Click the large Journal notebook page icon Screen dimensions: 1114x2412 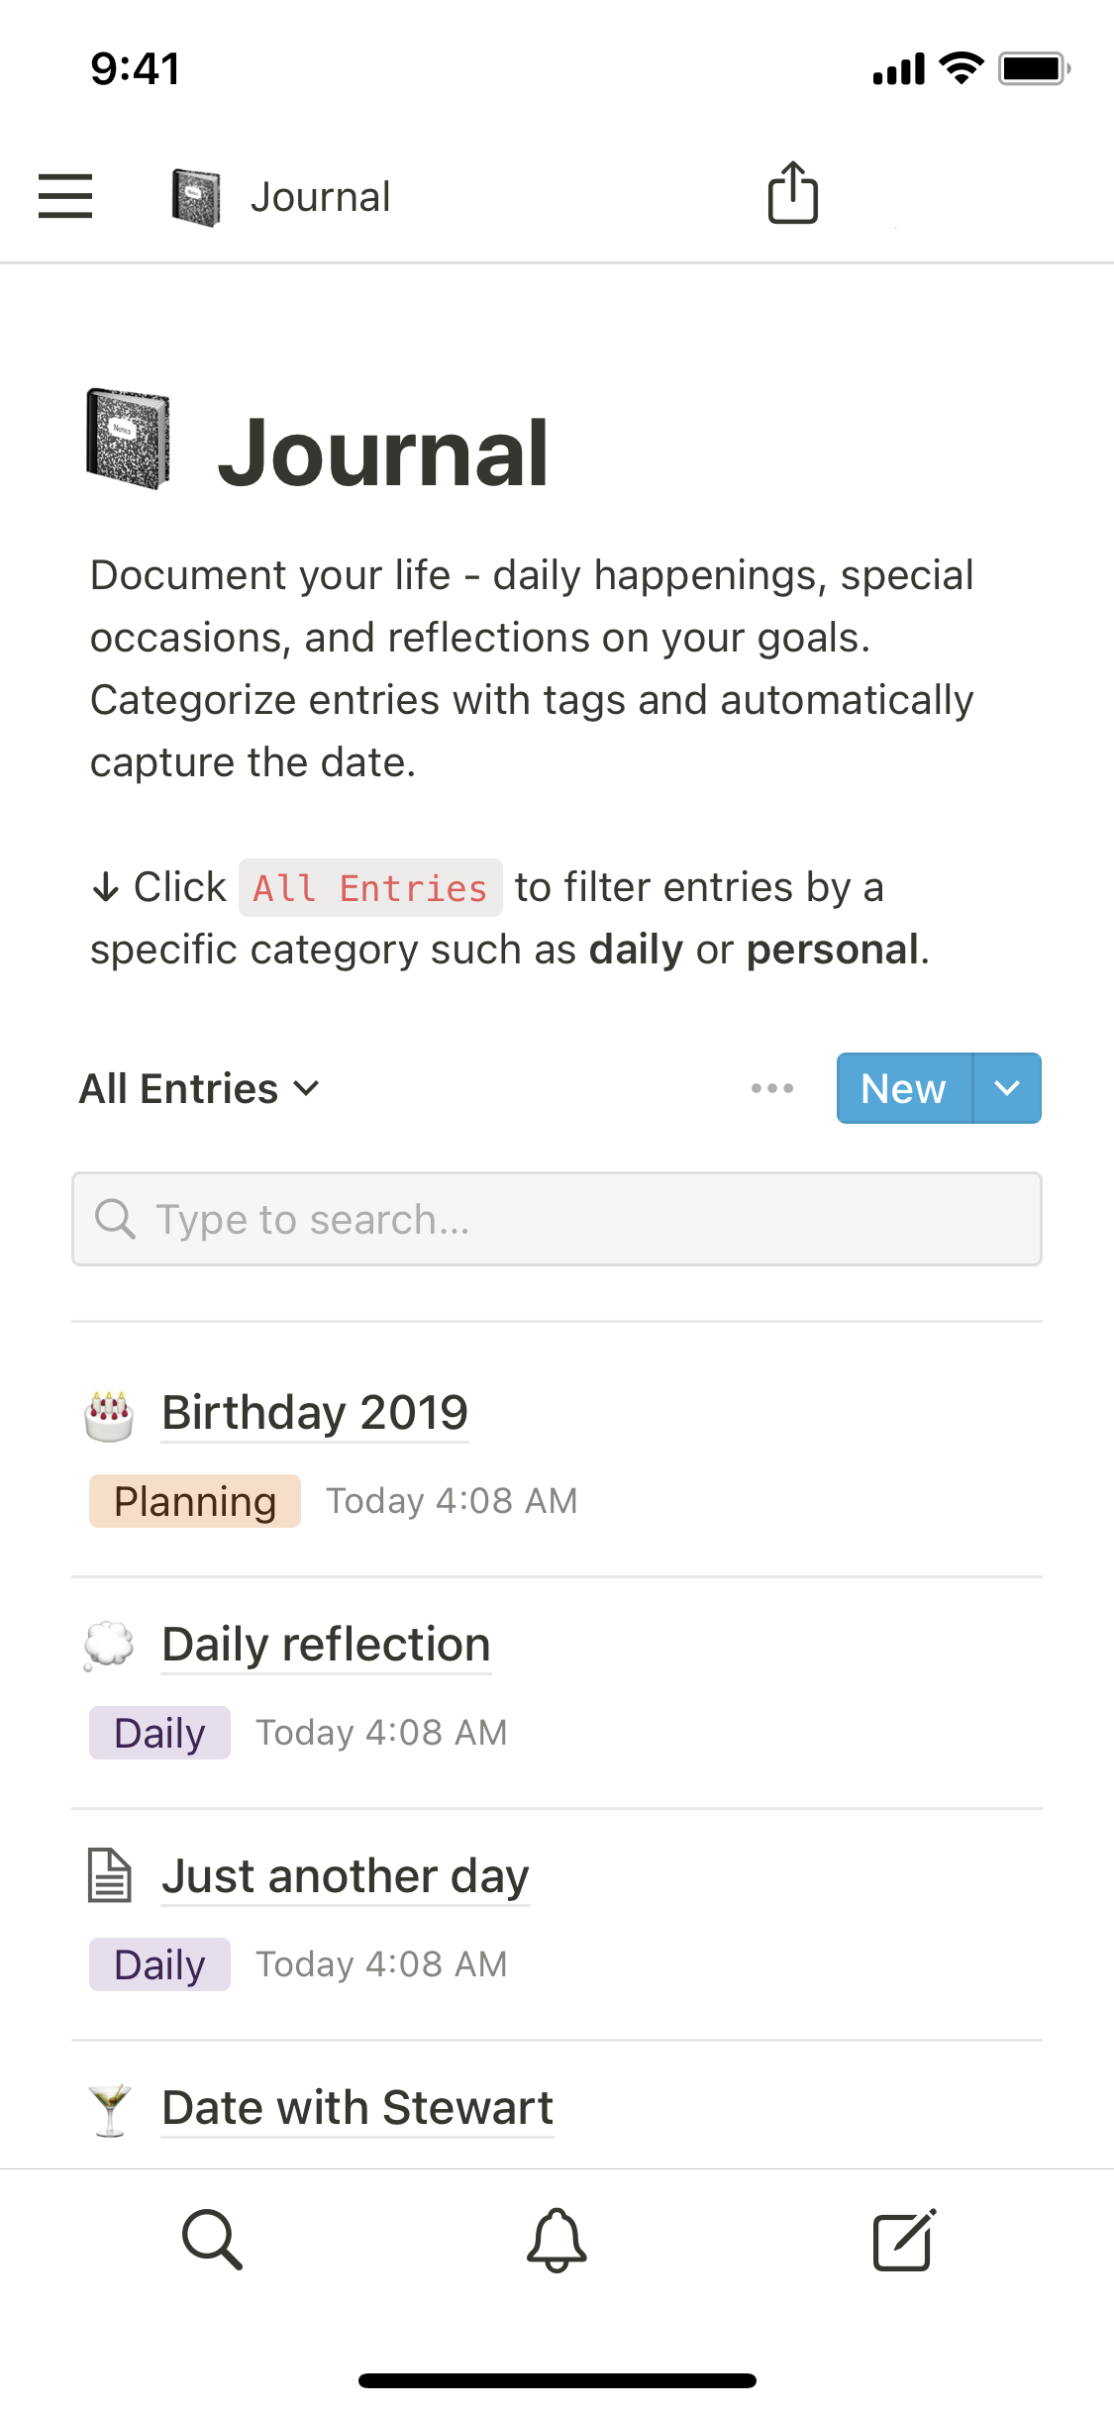point(128,439)
